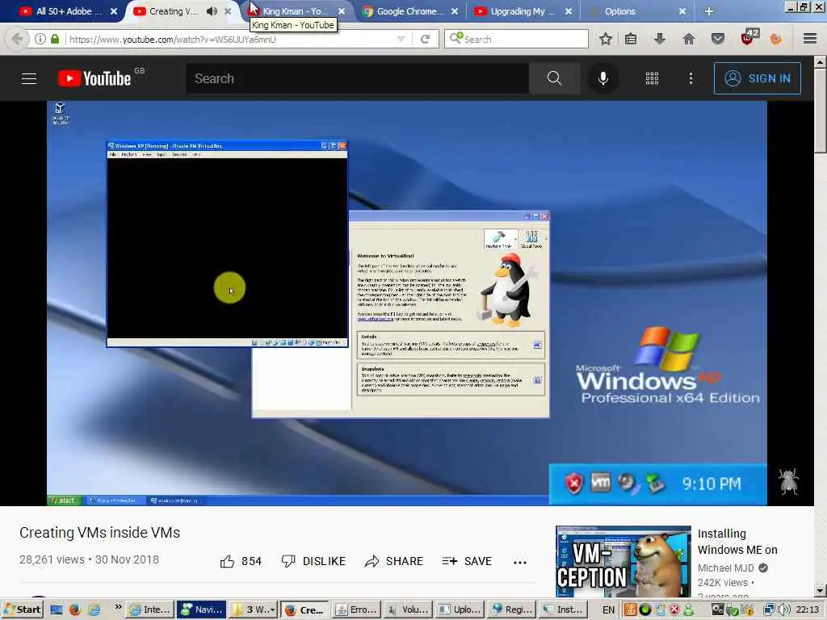827x620 pixels.
Task: Like the video with thumbs up
Action: tap(241, 562)
